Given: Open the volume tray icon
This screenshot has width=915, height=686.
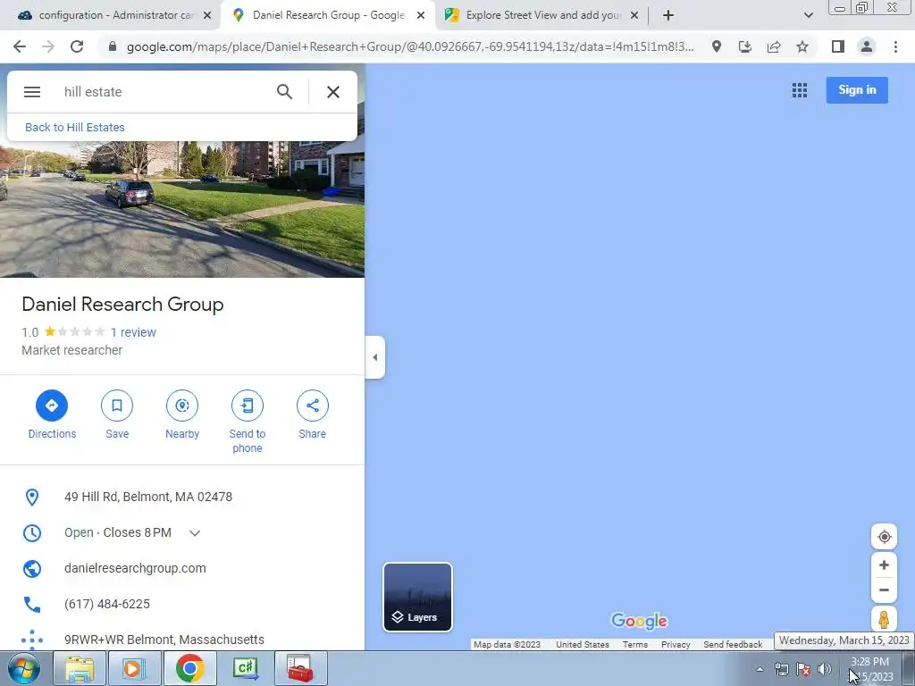Looking at the screenshot, I should click(x=825, y=669).
